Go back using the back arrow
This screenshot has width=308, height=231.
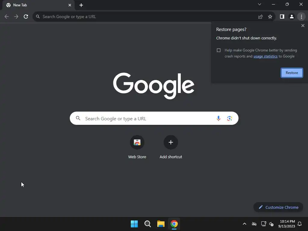click(x=7, y=17)
